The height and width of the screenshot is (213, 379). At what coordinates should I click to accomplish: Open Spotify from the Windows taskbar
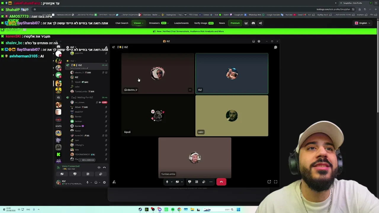(x=173, y=209)
